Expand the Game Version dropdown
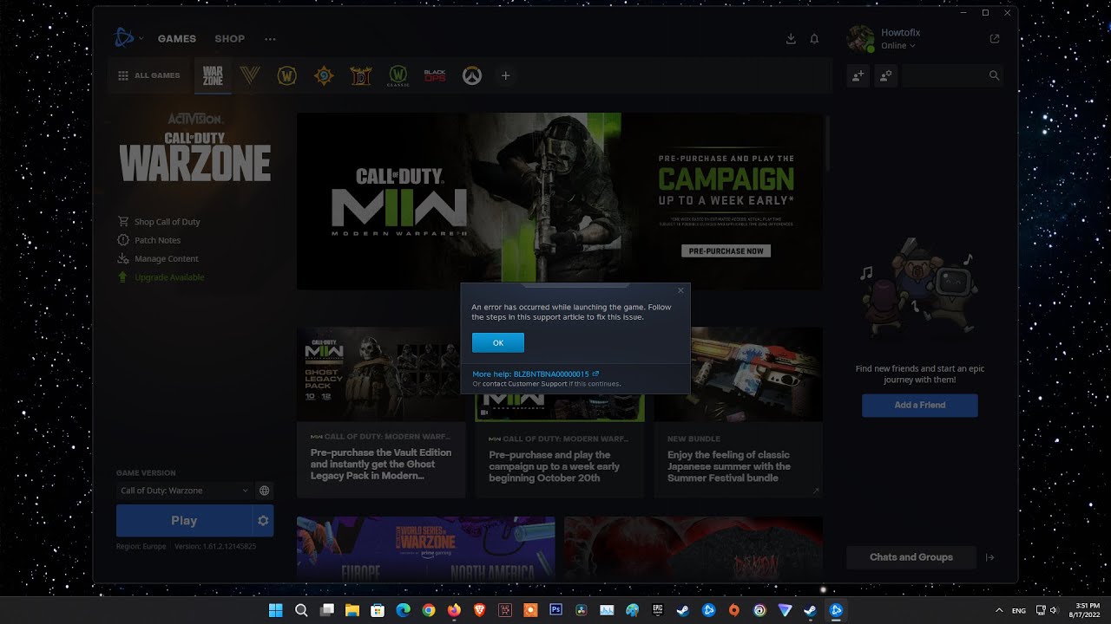The height and width of the screenshot is (624, 1111). point(184,491)
